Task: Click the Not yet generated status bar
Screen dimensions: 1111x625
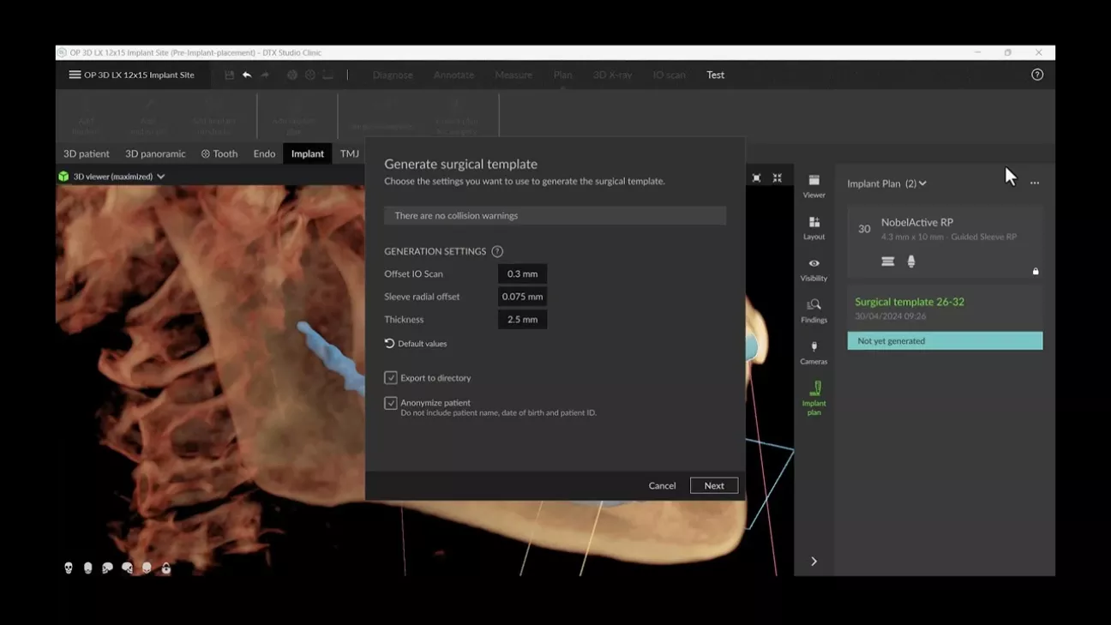Action: click(945, 340)
